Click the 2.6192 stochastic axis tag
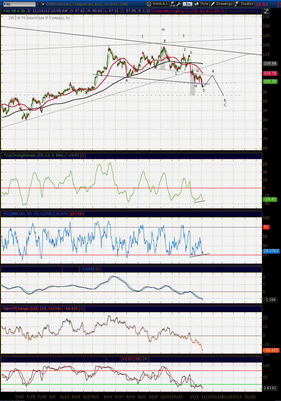This screenshot has width=281, height=401. (x=270, y=388)
